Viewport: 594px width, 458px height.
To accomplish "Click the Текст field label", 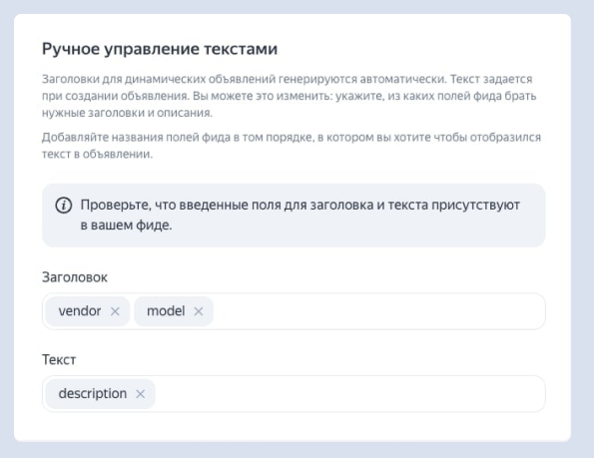I will [x=59, y=359].
